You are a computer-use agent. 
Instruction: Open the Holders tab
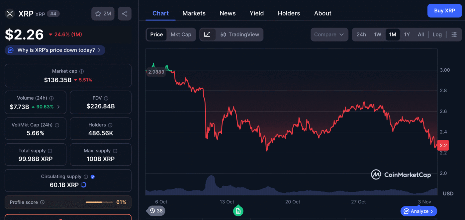(289, 13)
